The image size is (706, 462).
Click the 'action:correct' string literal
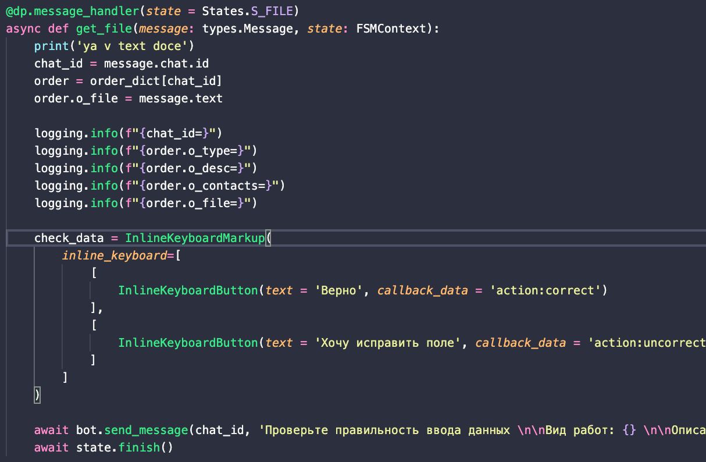pyautogui.click(x=545, y=290)
